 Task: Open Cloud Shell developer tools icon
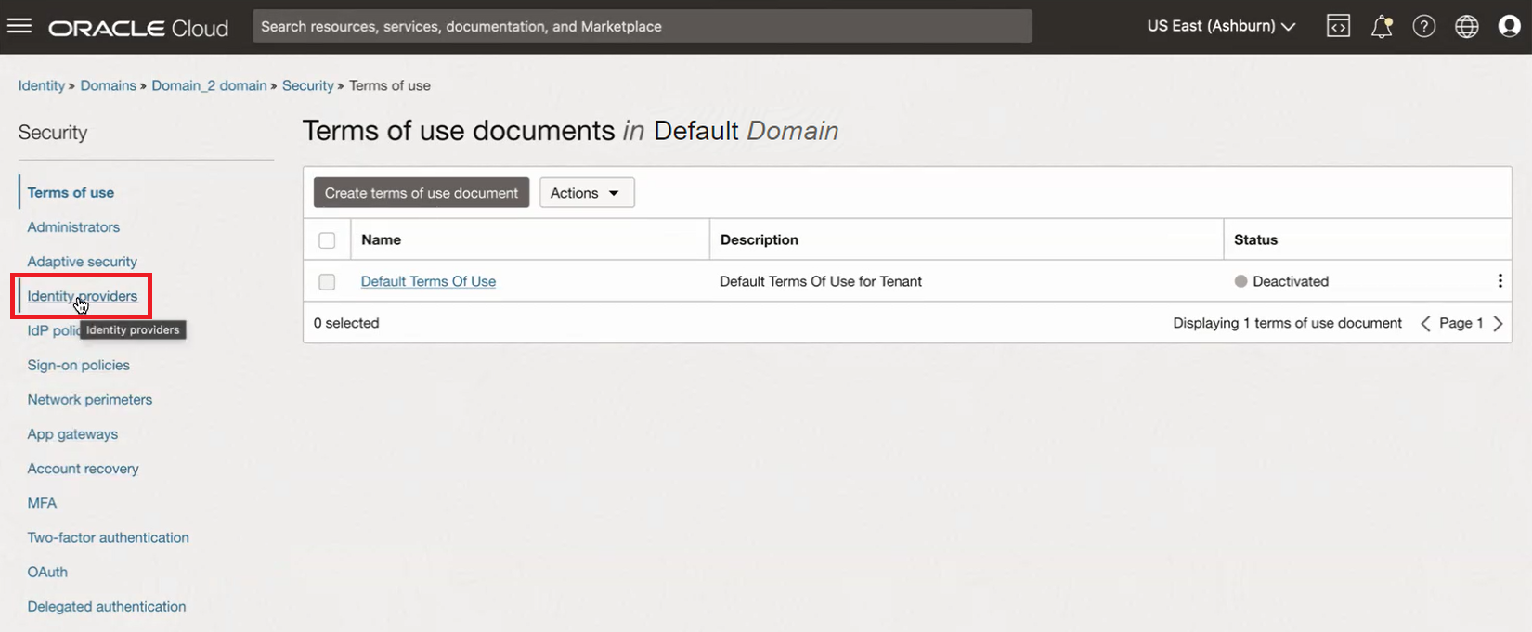tap(1338, 27)
